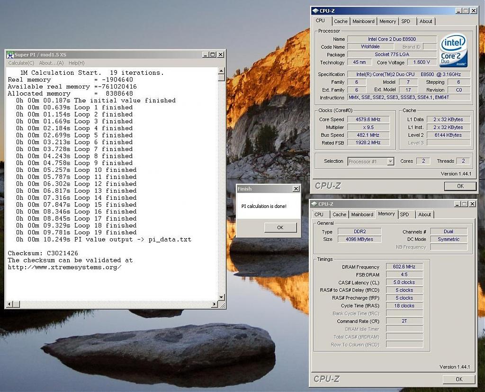The height and width of the screenshot is (392, 485).
Task: Select Memory tab in lower CPU-Z window
Action: click(x=386, y=214)
